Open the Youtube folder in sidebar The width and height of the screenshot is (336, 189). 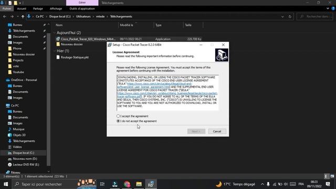(x=18, y=72)
